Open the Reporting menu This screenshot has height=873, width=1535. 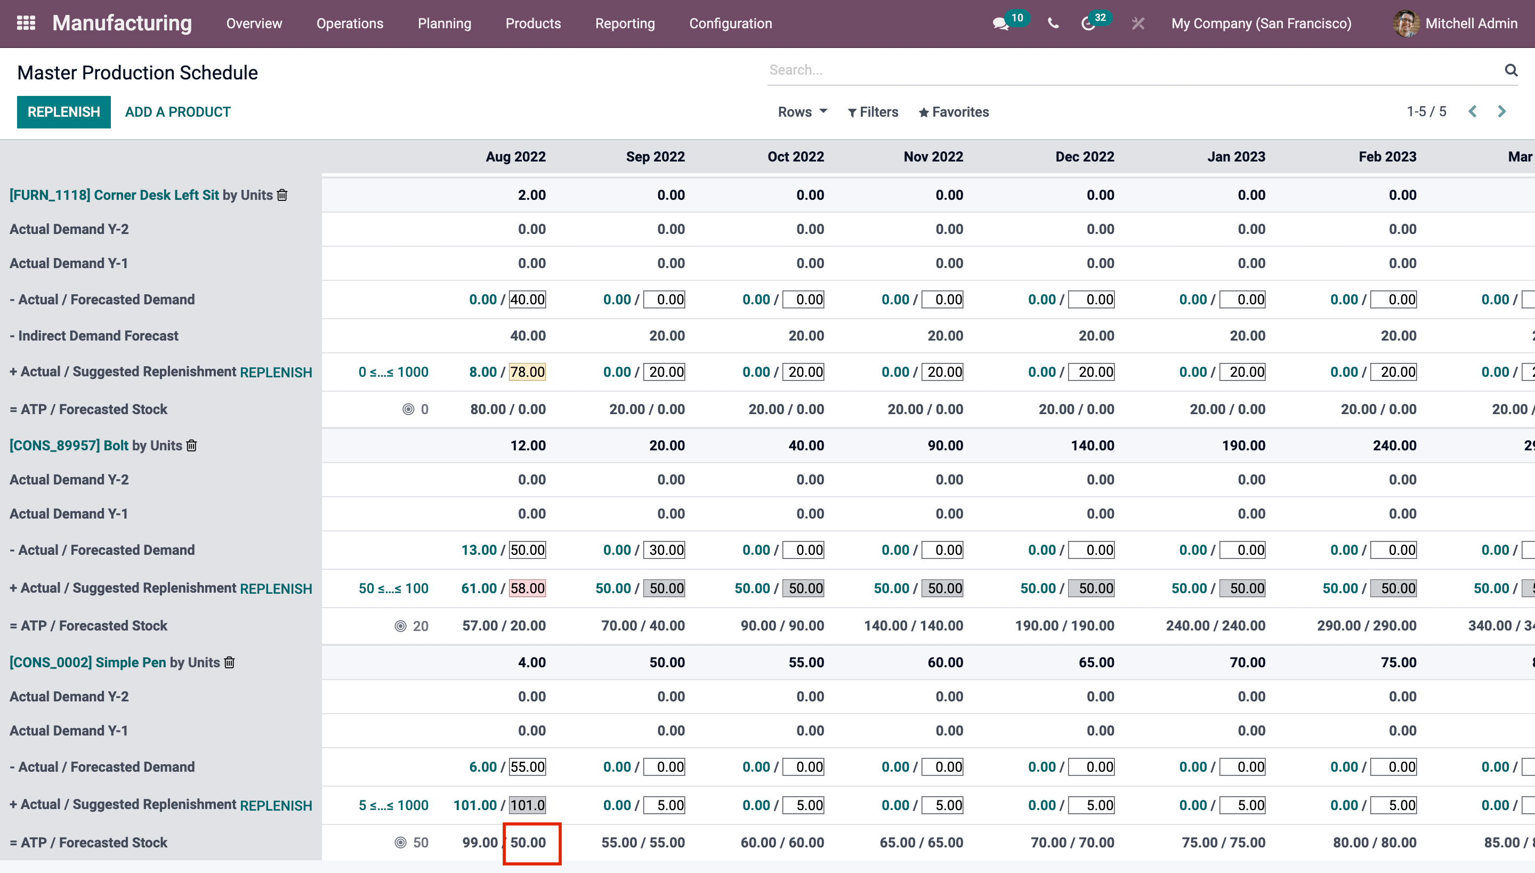click(625, 23)
